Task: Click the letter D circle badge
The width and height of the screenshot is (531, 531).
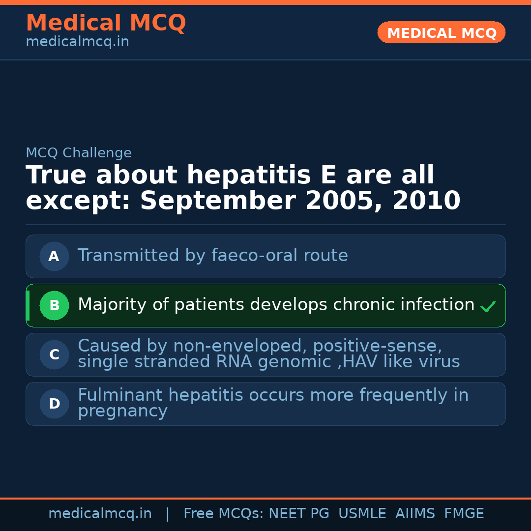Action: click(54, 404)
